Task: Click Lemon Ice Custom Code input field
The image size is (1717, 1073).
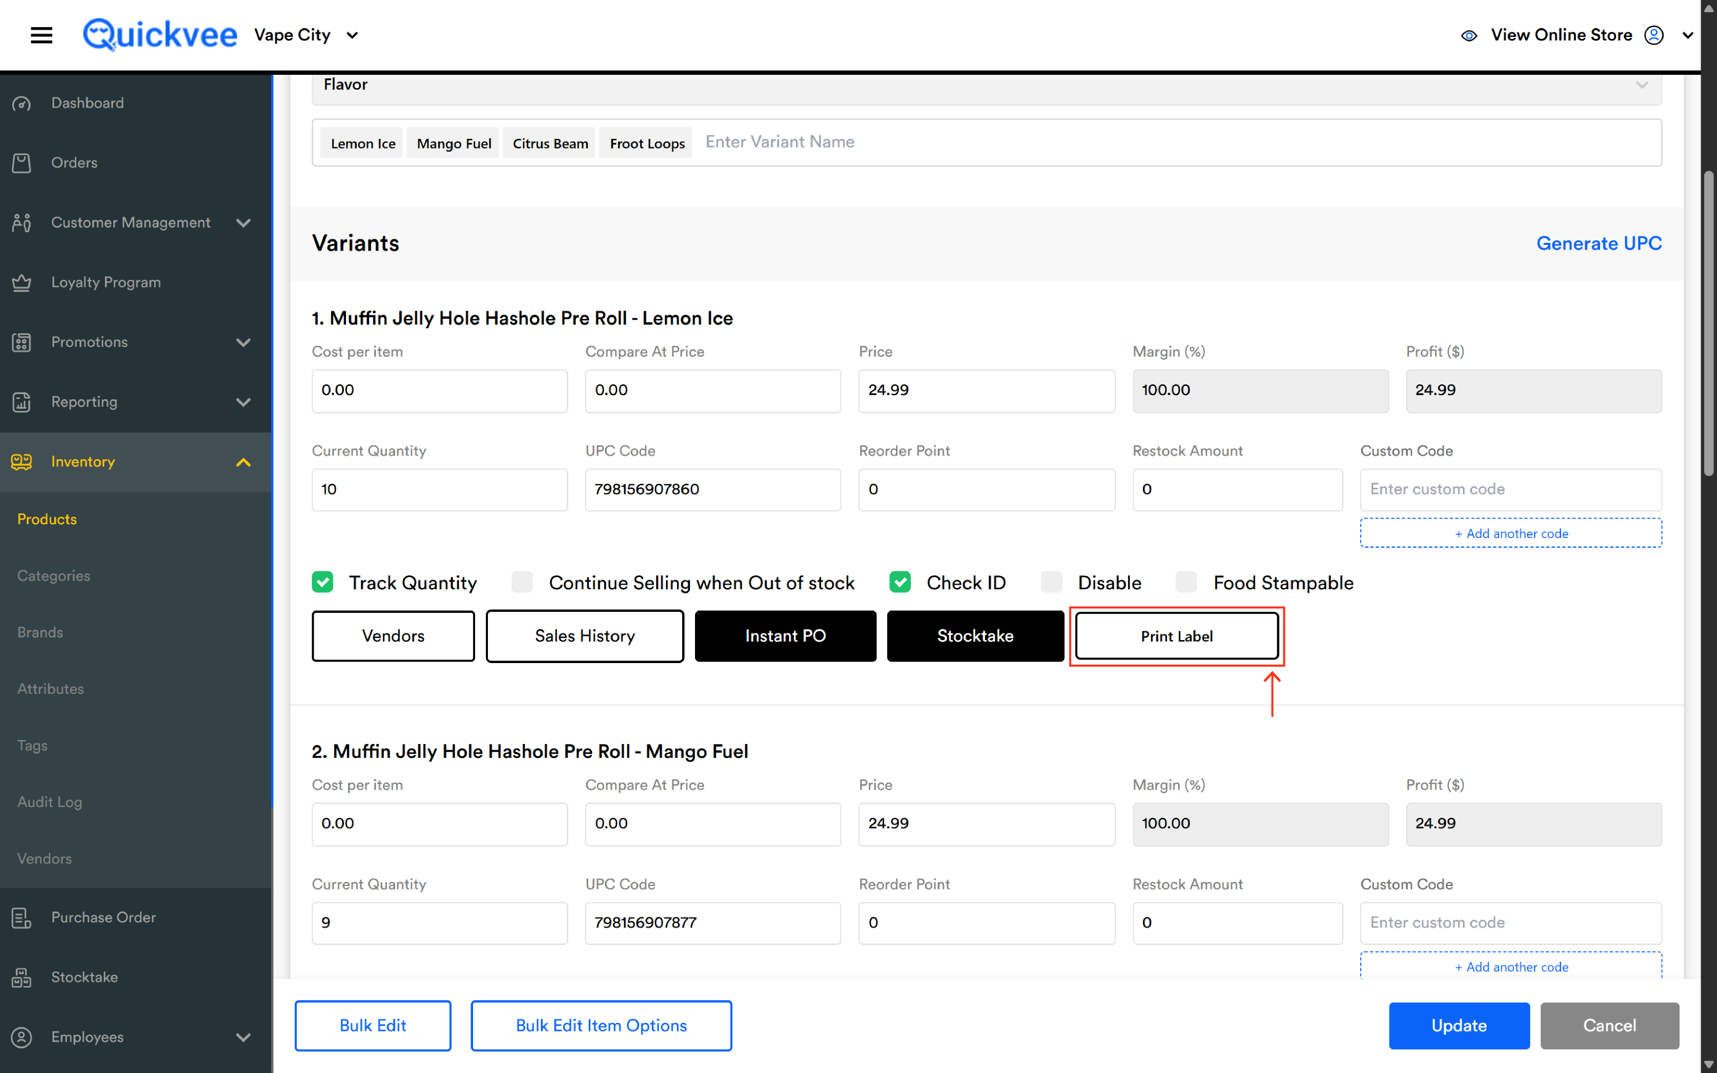Action: (x=1510, y=489)
